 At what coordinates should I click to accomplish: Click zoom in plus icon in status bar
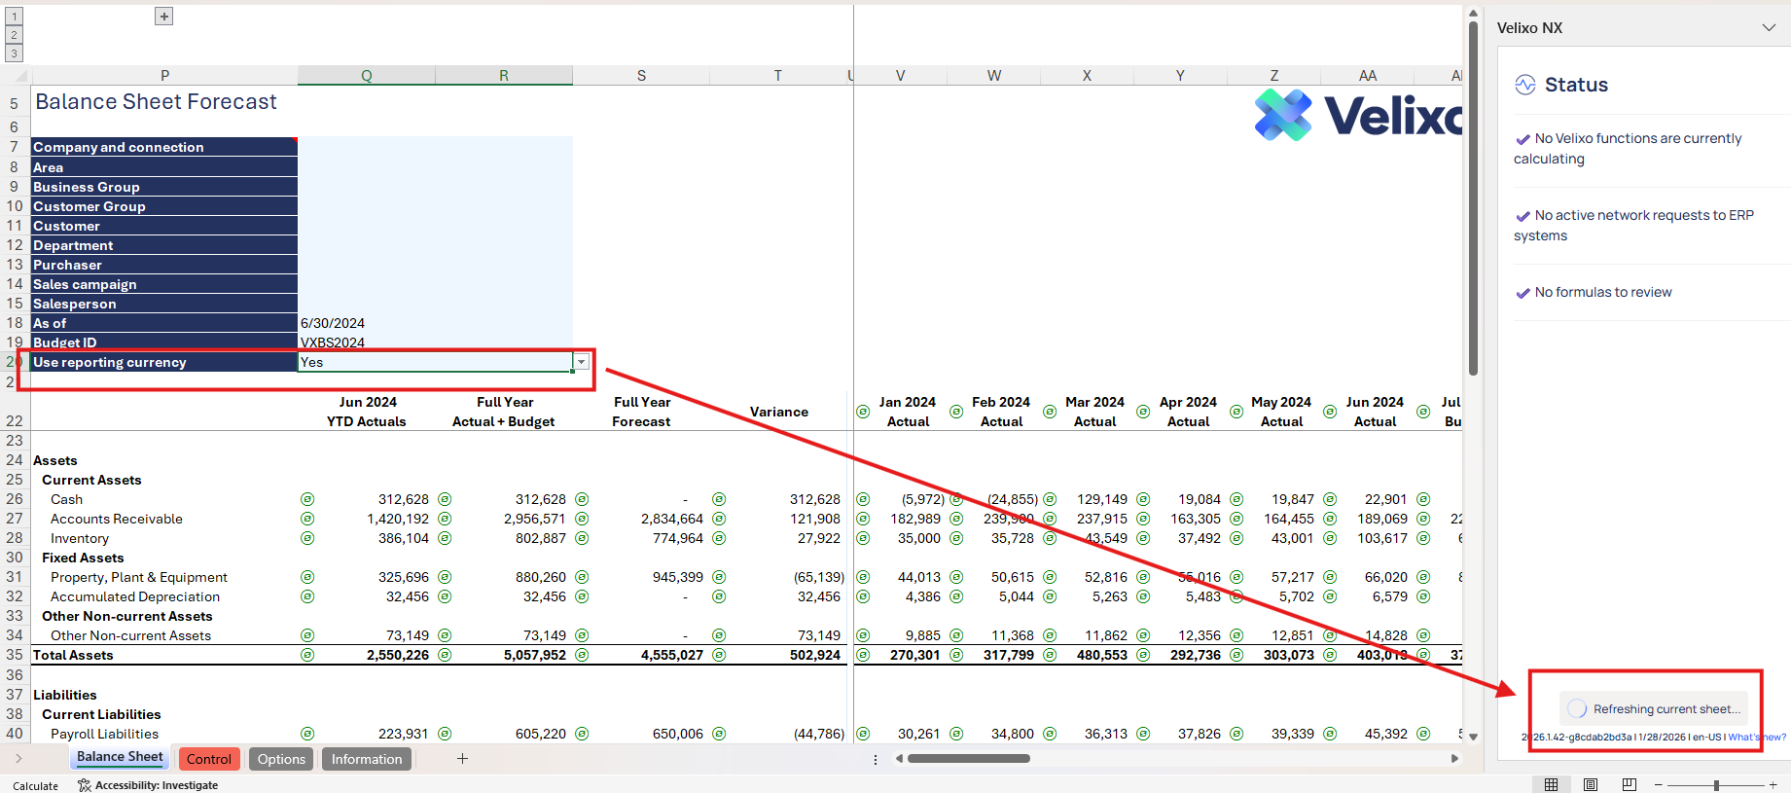(x=1773, y=784)
